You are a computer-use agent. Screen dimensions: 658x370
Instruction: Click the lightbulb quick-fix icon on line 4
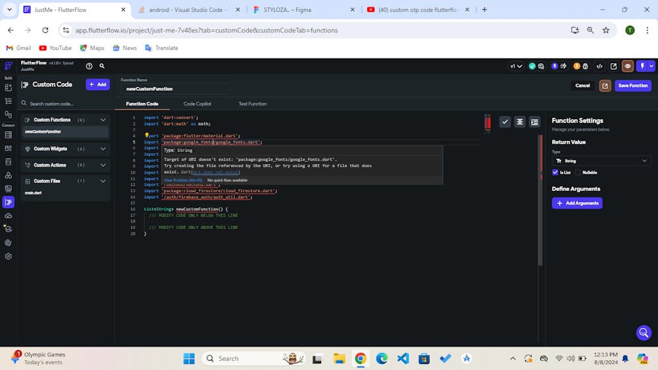pos(147,135)
